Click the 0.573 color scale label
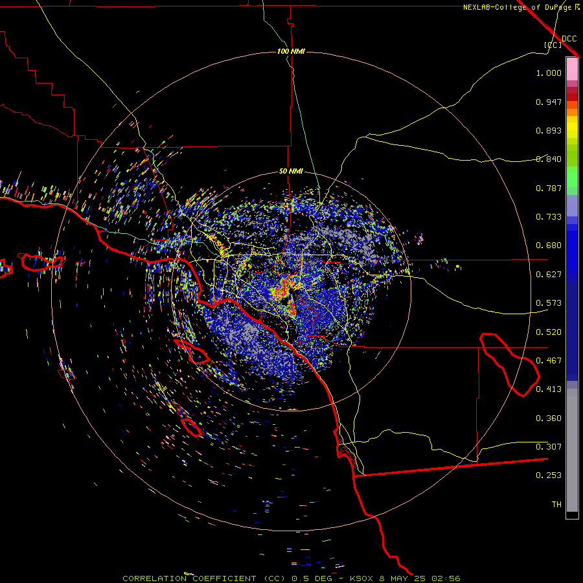This screenshot has height=583, width=583. point(549,303)
